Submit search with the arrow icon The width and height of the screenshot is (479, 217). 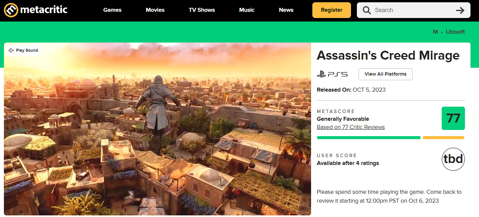point(460,10)
